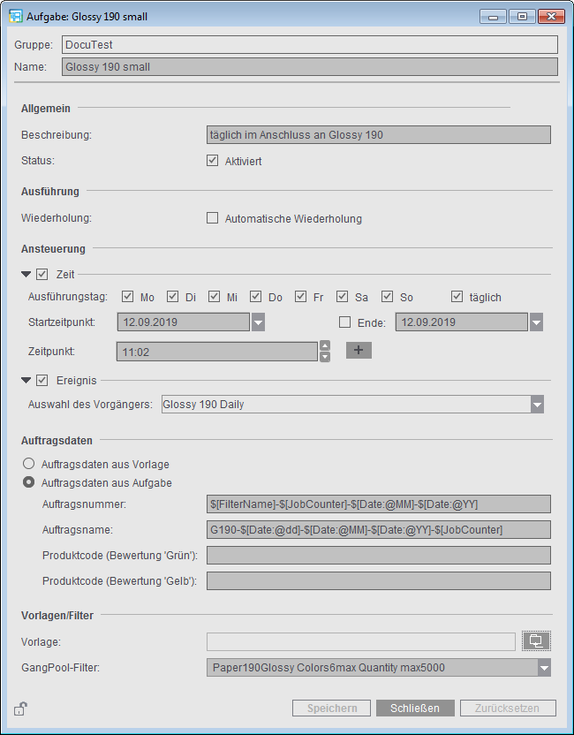Enable Automatische Wiederholung checkbox
This screenshot has width=574, height=735.
pos(212,218)
